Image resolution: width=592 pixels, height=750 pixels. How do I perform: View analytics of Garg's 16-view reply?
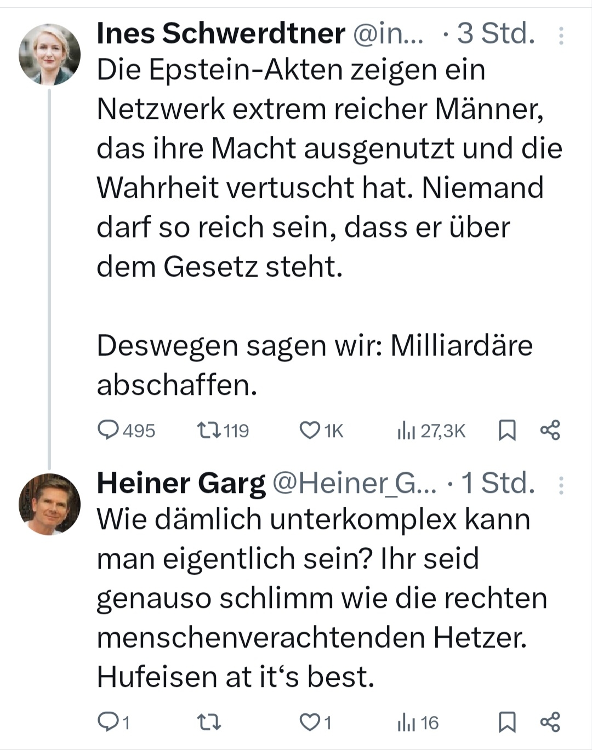coord(405,723)
